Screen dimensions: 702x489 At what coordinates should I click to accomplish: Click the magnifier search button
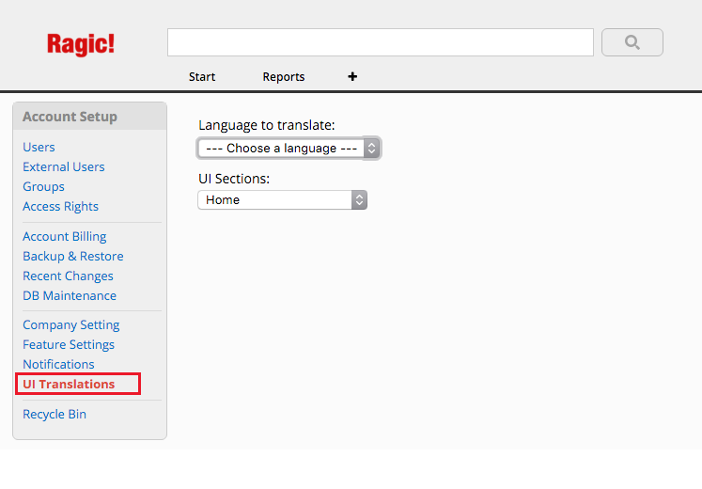[x=632, y=42]
